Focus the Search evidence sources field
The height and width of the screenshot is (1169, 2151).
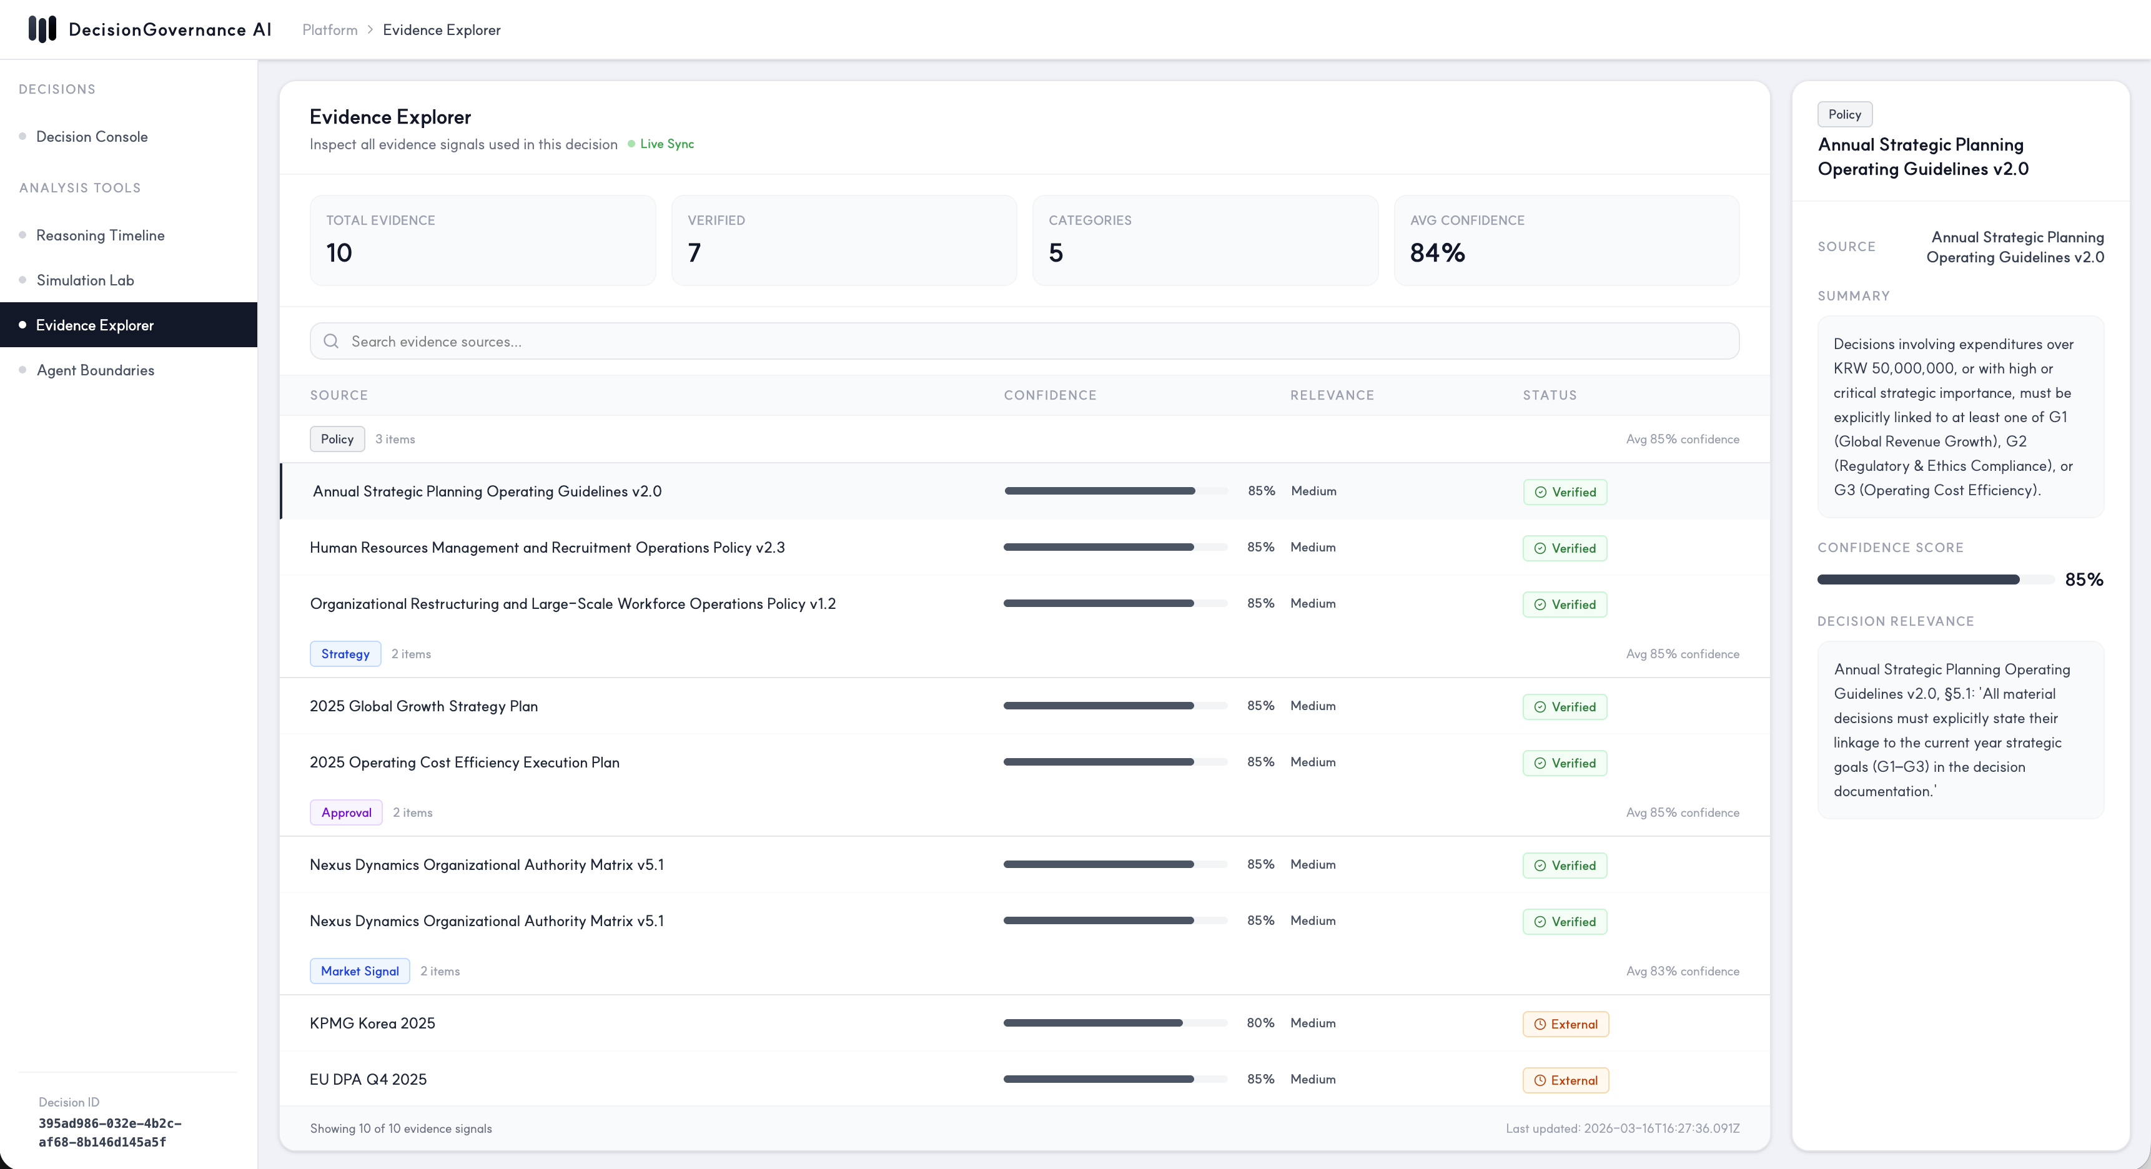click(x=1024, y=342)
